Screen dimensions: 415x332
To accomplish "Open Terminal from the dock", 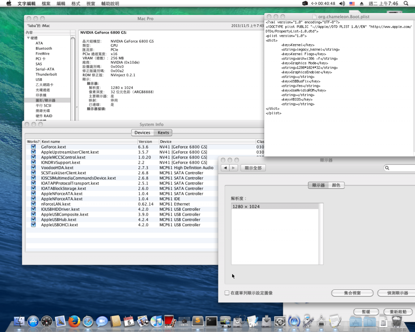I will 212,321.
